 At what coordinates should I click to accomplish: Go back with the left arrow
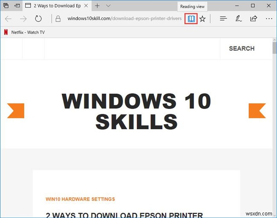(x=8, y=19)
